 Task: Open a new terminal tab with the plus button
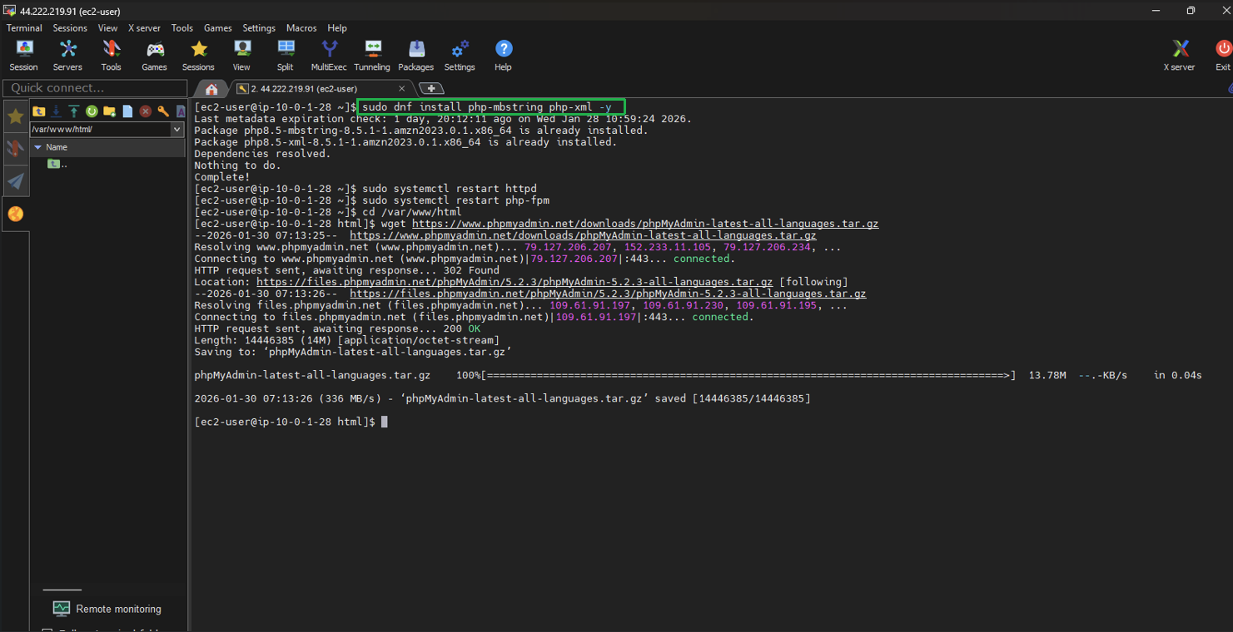[431, 87]
